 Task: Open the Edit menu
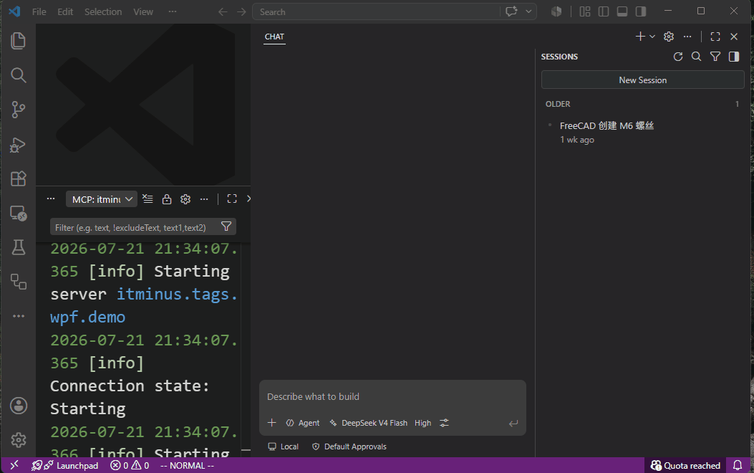coord(65,11)
